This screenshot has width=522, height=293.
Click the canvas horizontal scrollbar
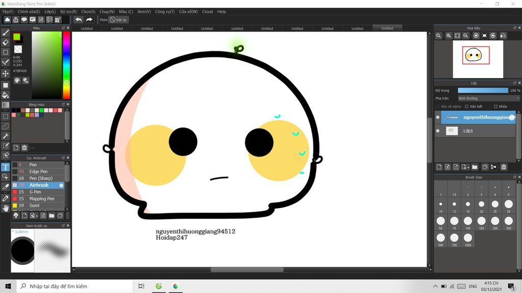click(x=247, y=270)
